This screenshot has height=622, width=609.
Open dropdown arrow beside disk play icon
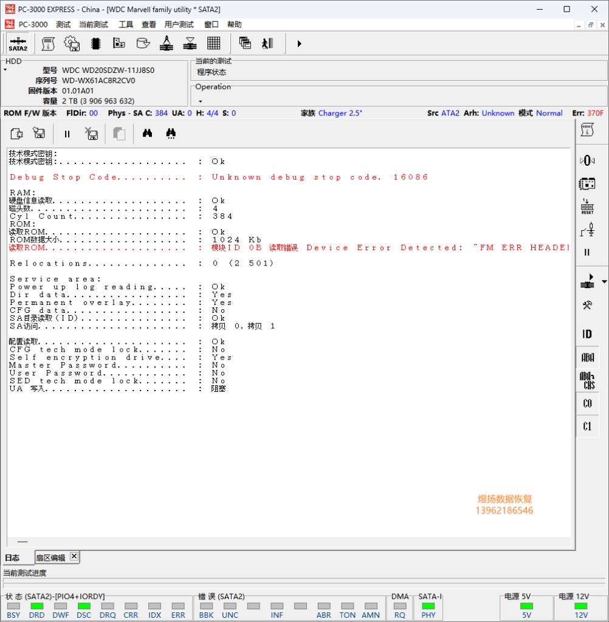tap(604, 282)
